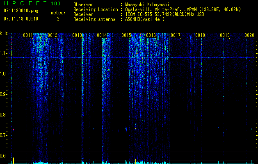The width and height of the screenshot is (258, 164).
Task: Click the 1.1 frequency axis label
Action: pyautogui.click(x=4, y=53)
